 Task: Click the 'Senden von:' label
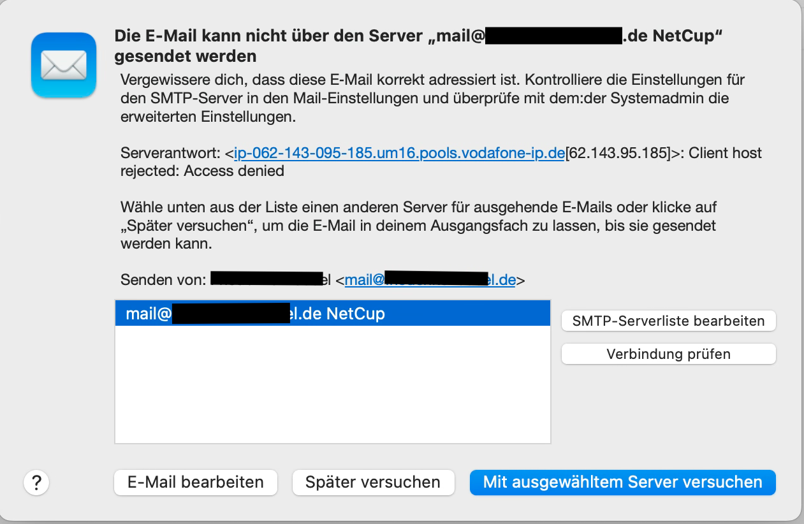[163, 279]
